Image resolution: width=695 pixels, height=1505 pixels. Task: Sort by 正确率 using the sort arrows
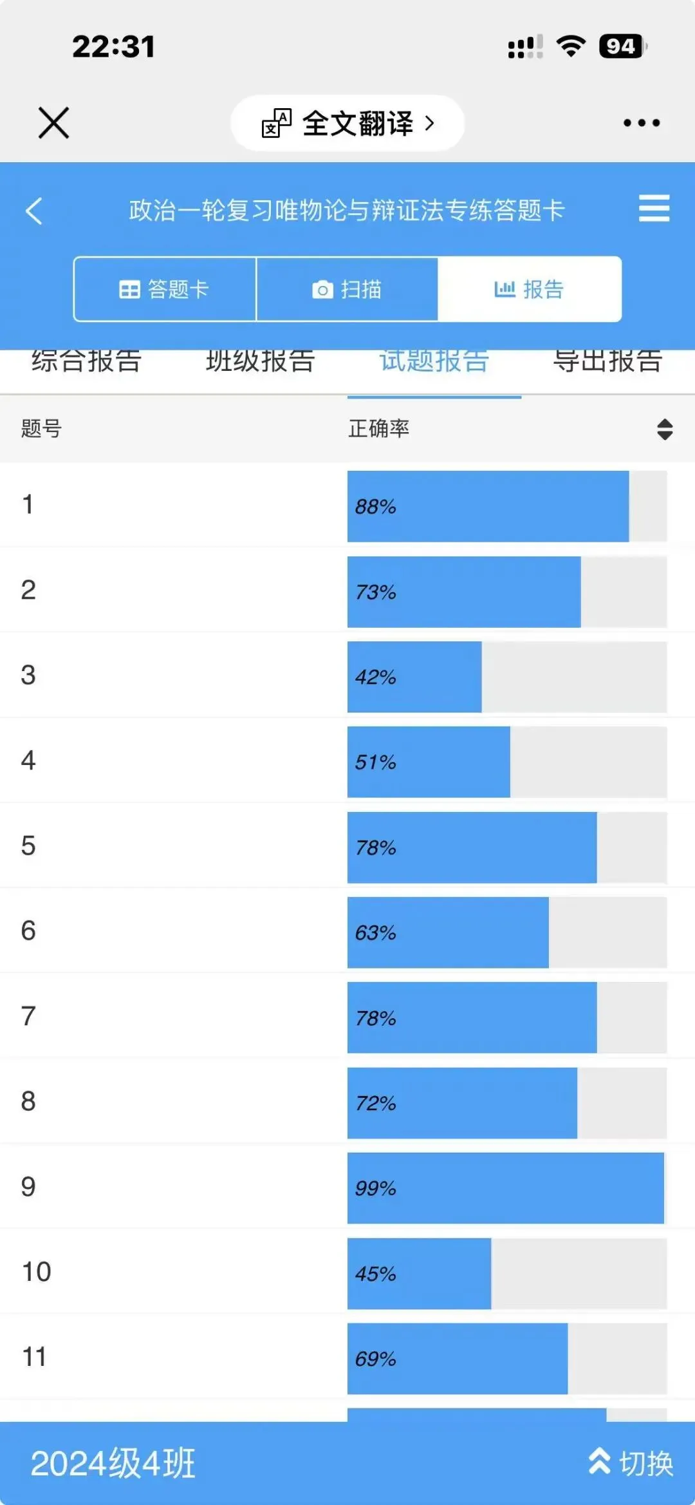pyautogui.click(x=665, y=429)
